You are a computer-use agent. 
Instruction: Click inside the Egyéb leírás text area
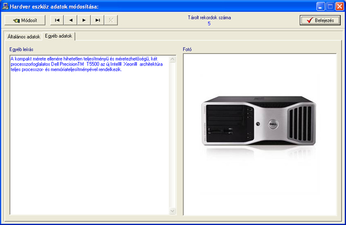(90, 134)
